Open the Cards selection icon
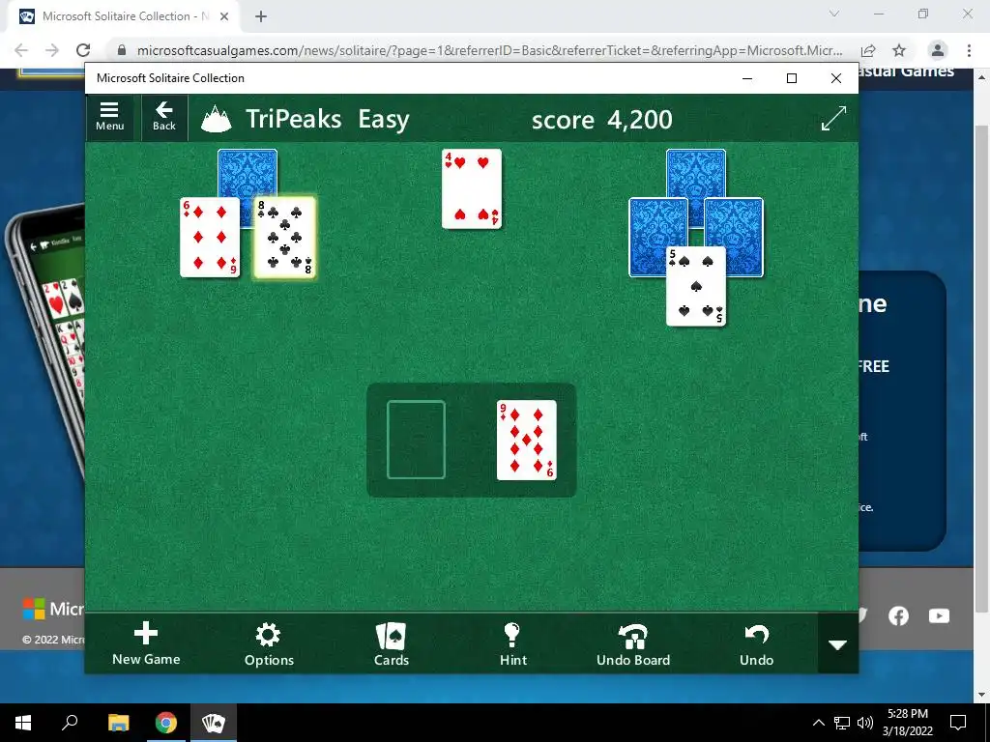990x742 pixels. 392,643
